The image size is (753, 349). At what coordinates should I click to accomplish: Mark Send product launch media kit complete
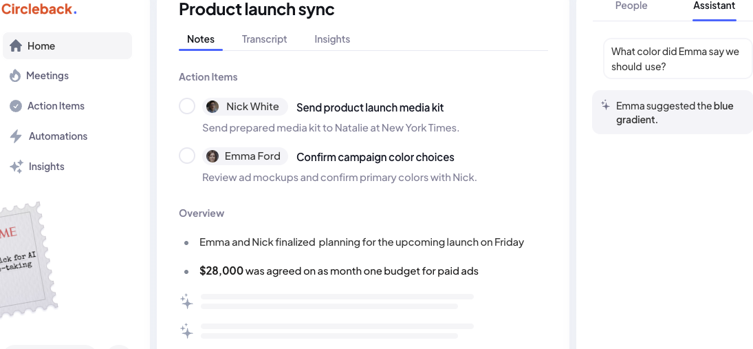187,106
